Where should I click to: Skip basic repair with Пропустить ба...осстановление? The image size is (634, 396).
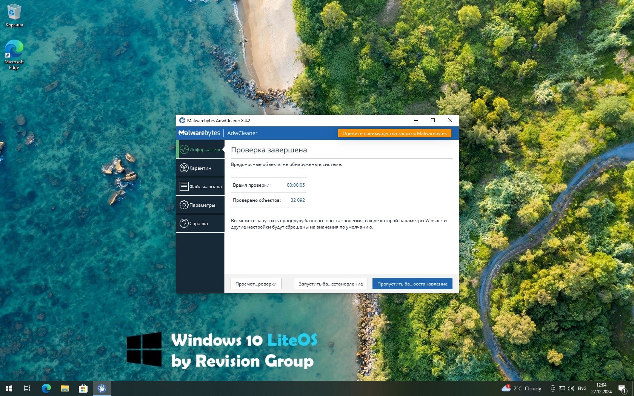click(x=412, y=284)
